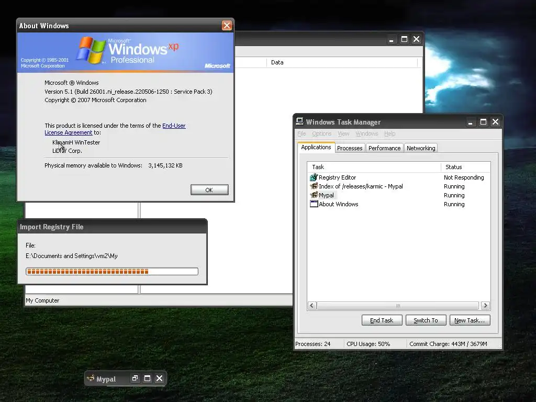Open the Help menu in Task Manager
Viewport: 536px width, 402px height.
389,133
